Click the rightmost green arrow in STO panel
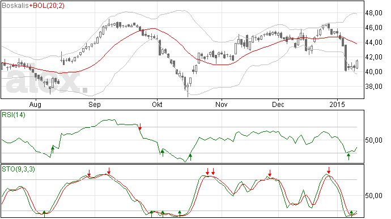The height and width of the screenshot is (219, 391). [351, 214]
